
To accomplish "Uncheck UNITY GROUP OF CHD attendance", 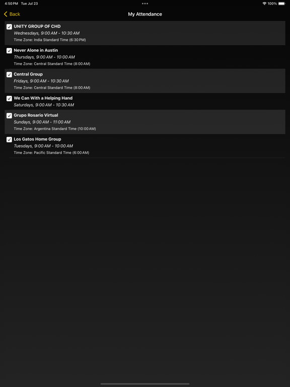I will [x=9, y=27].
